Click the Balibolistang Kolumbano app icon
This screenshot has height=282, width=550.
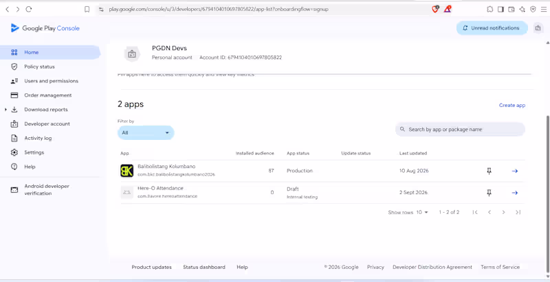[x=126, y=171]
